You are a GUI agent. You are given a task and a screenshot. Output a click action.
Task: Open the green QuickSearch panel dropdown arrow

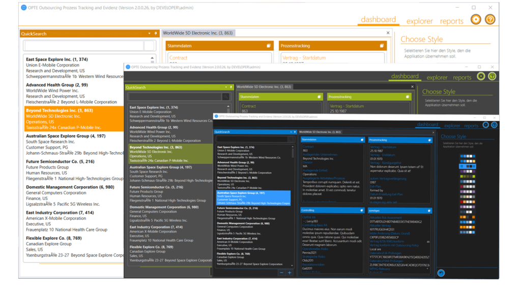pyautogui.click(x=225, y=87)
